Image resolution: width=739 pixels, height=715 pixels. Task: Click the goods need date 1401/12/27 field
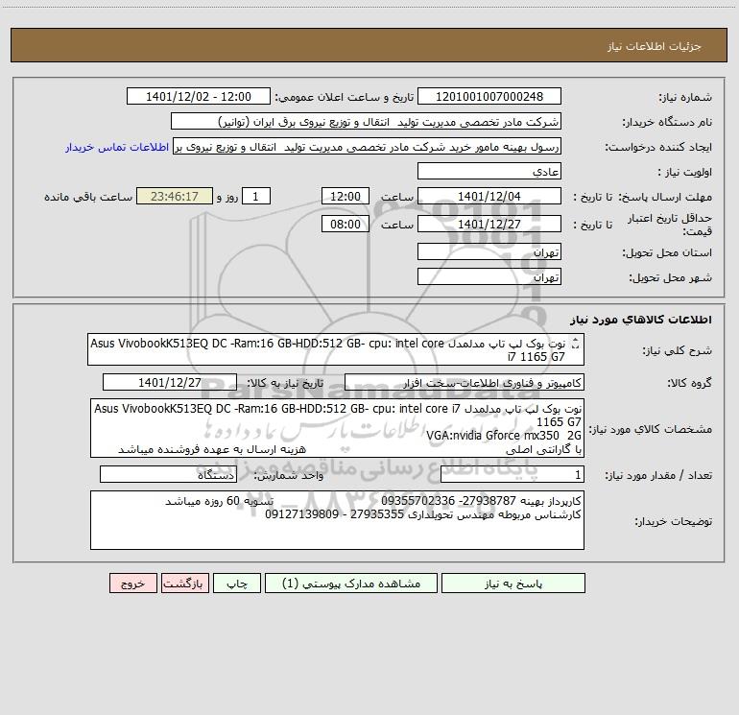point(170,382)
